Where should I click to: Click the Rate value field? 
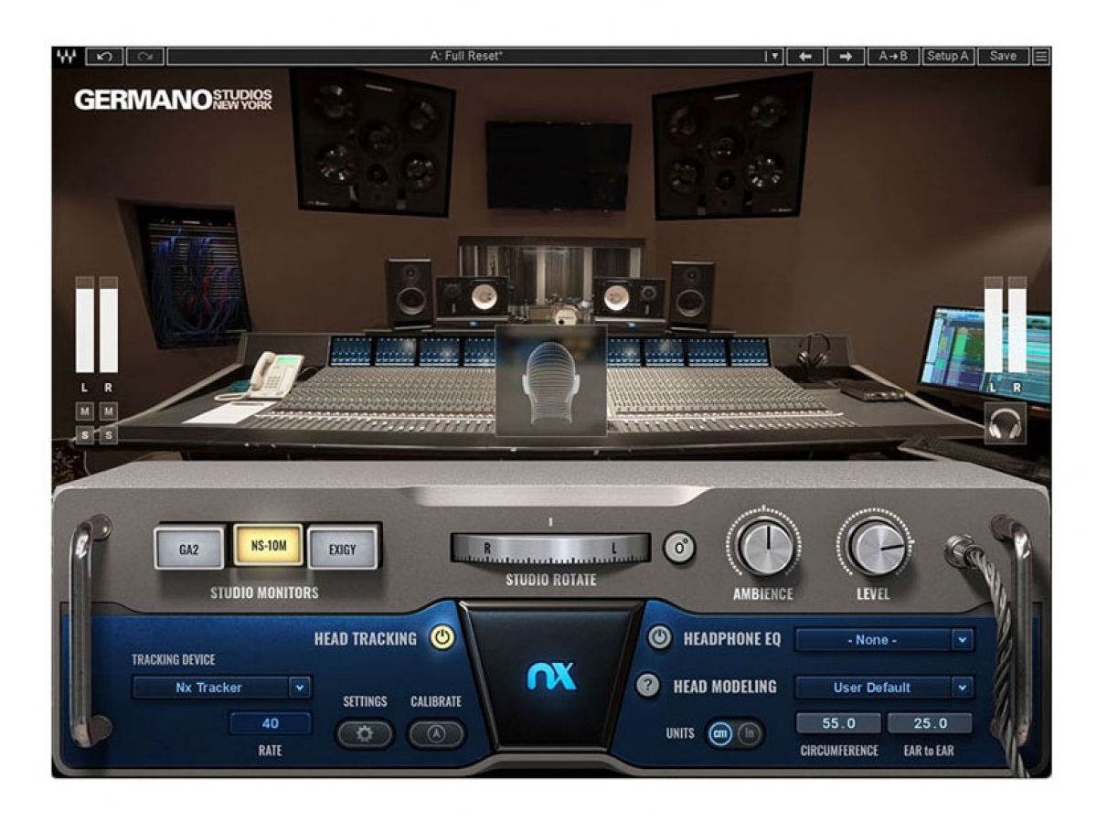pos(271,723)
